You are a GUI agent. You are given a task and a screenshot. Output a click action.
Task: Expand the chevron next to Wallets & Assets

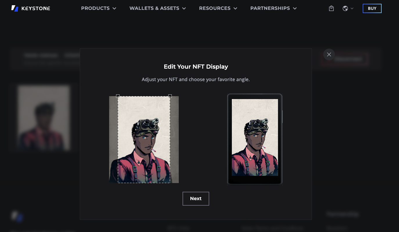(x=184, y=8)
